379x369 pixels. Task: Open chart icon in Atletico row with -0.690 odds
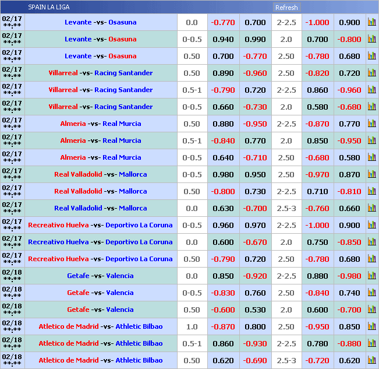pyautogui.click(x=371, y=360)
